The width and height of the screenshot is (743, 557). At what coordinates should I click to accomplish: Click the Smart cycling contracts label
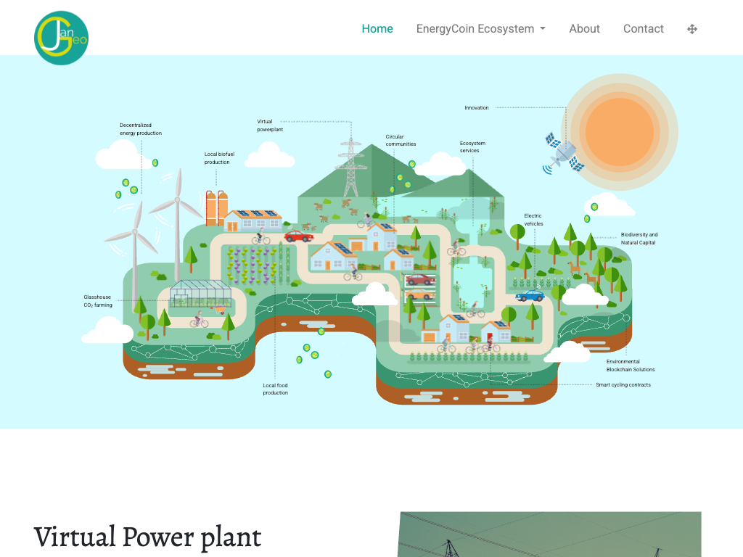coord(623,385)
